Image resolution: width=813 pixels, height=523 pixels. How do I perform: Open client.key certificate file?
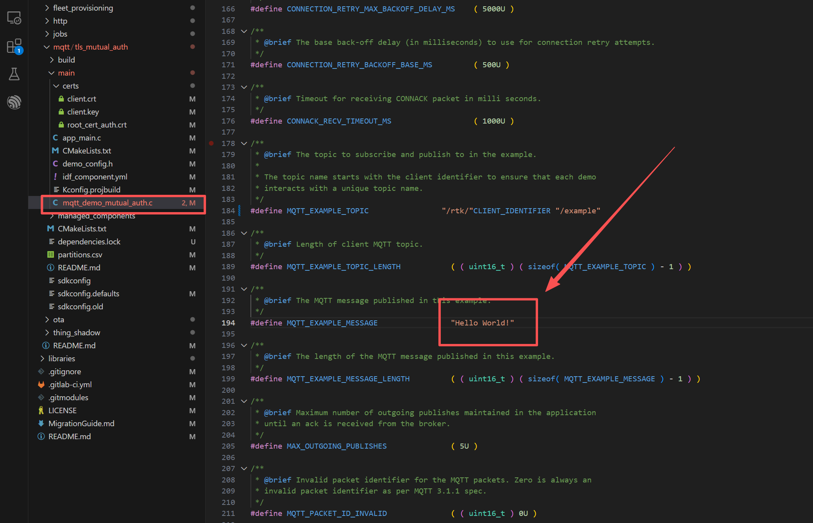point(83,112)
